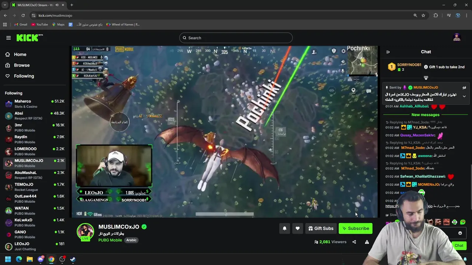472x265 pixels.
Task: Open 3mr channel in Following list
Action: (x=35, y=127)
